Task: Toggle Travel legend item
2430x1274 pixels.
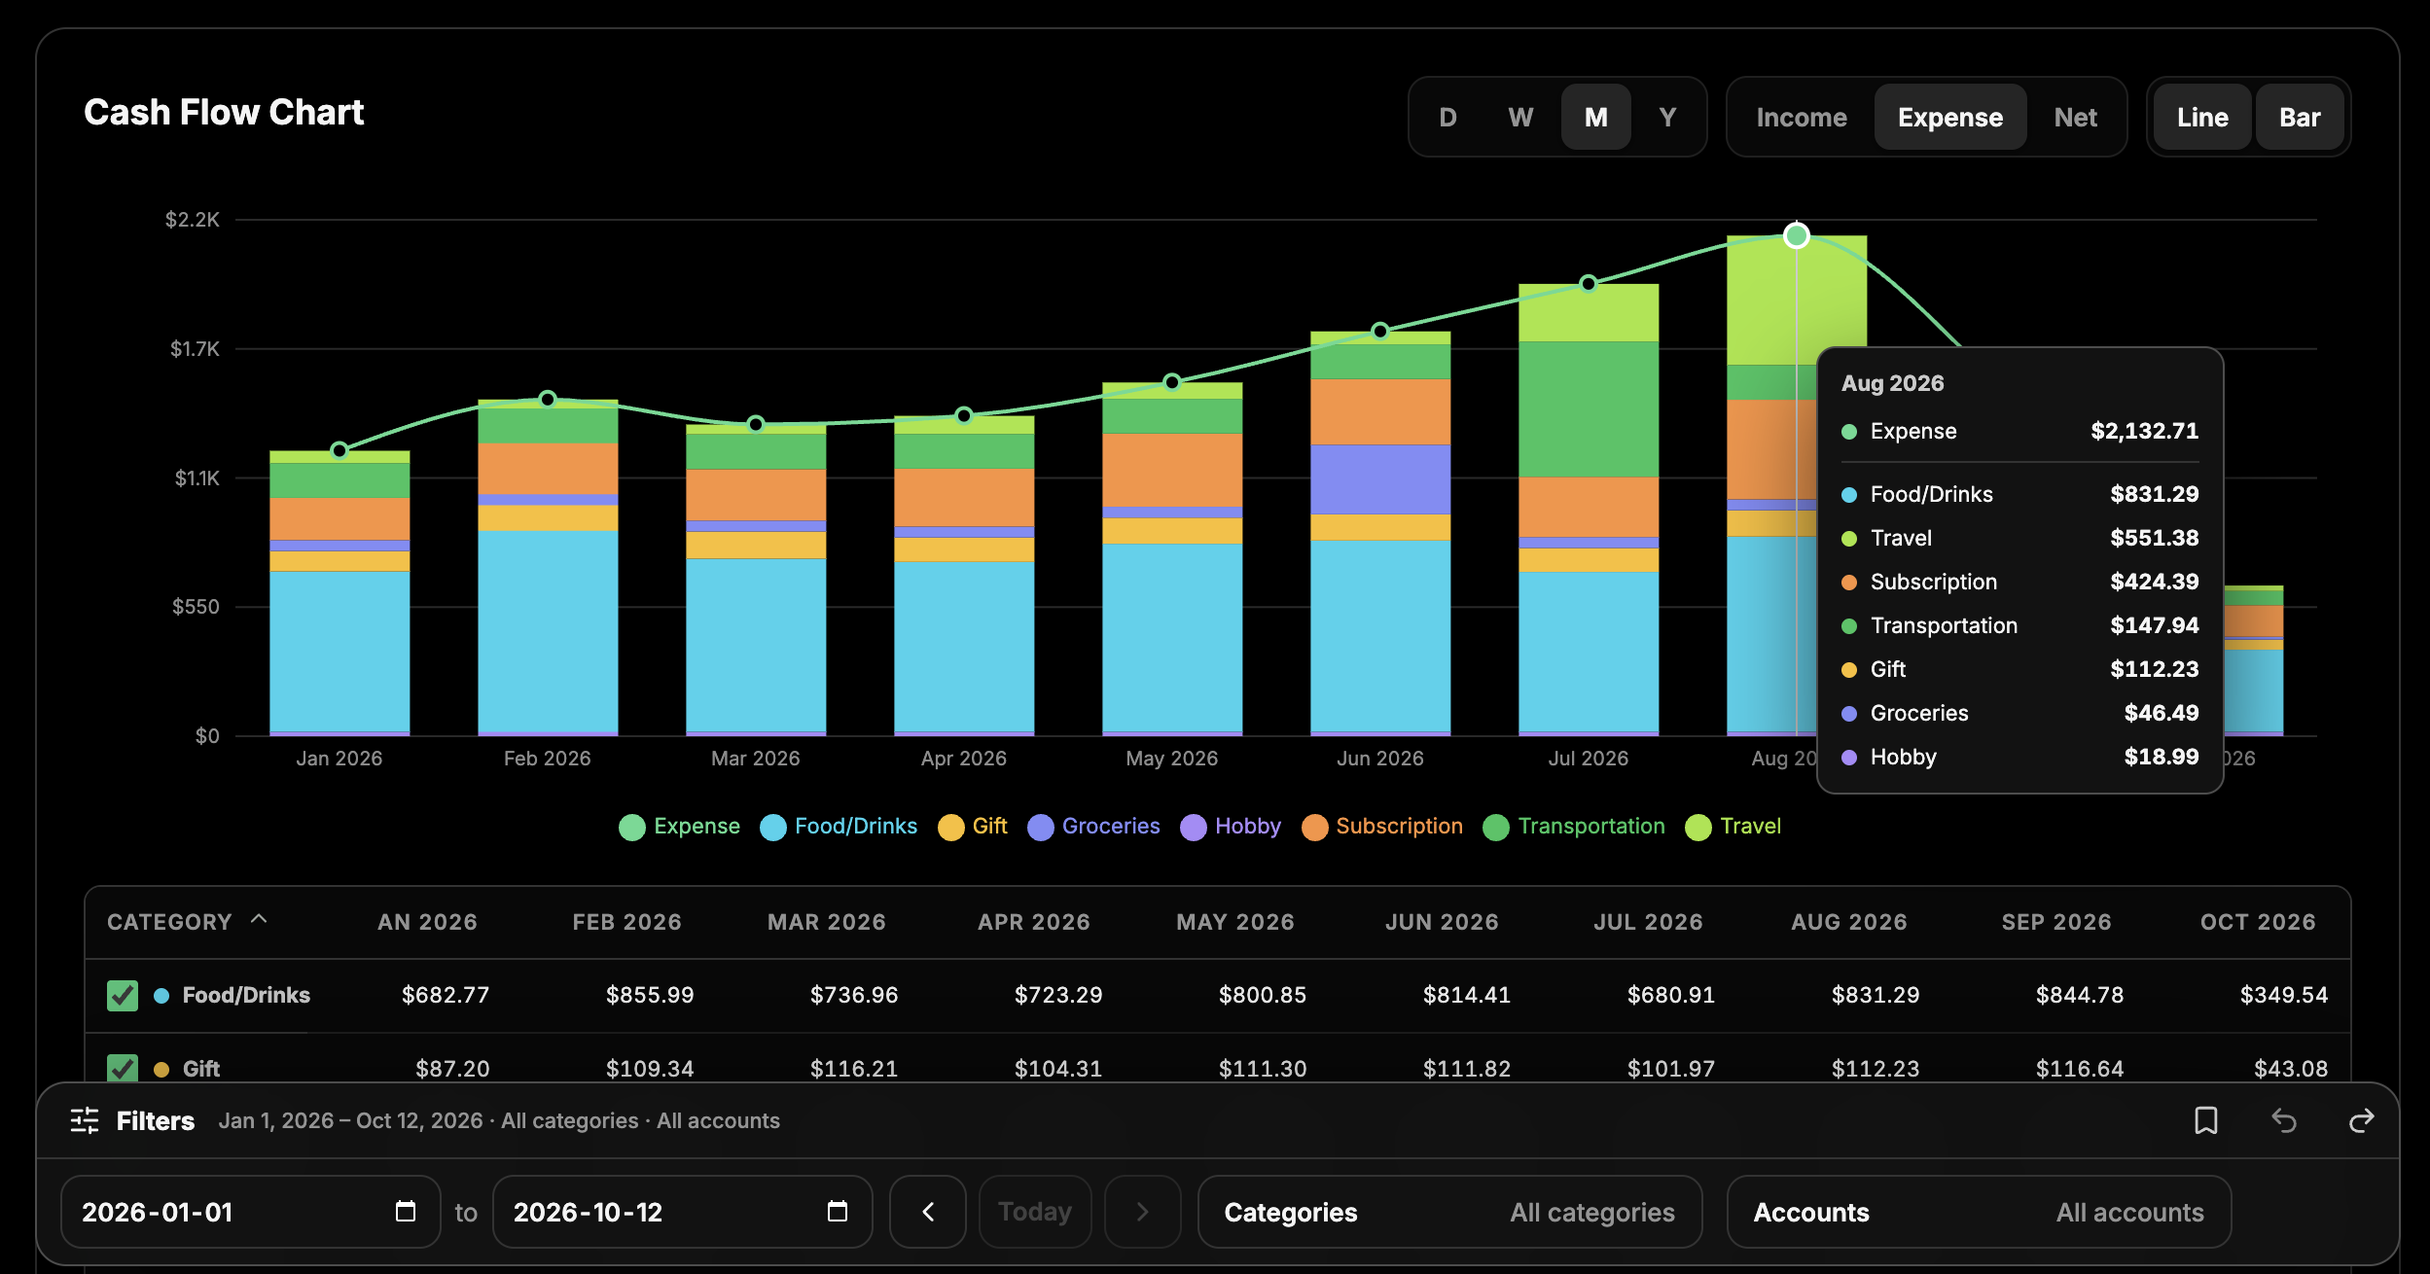Action: pos(1733,827)
